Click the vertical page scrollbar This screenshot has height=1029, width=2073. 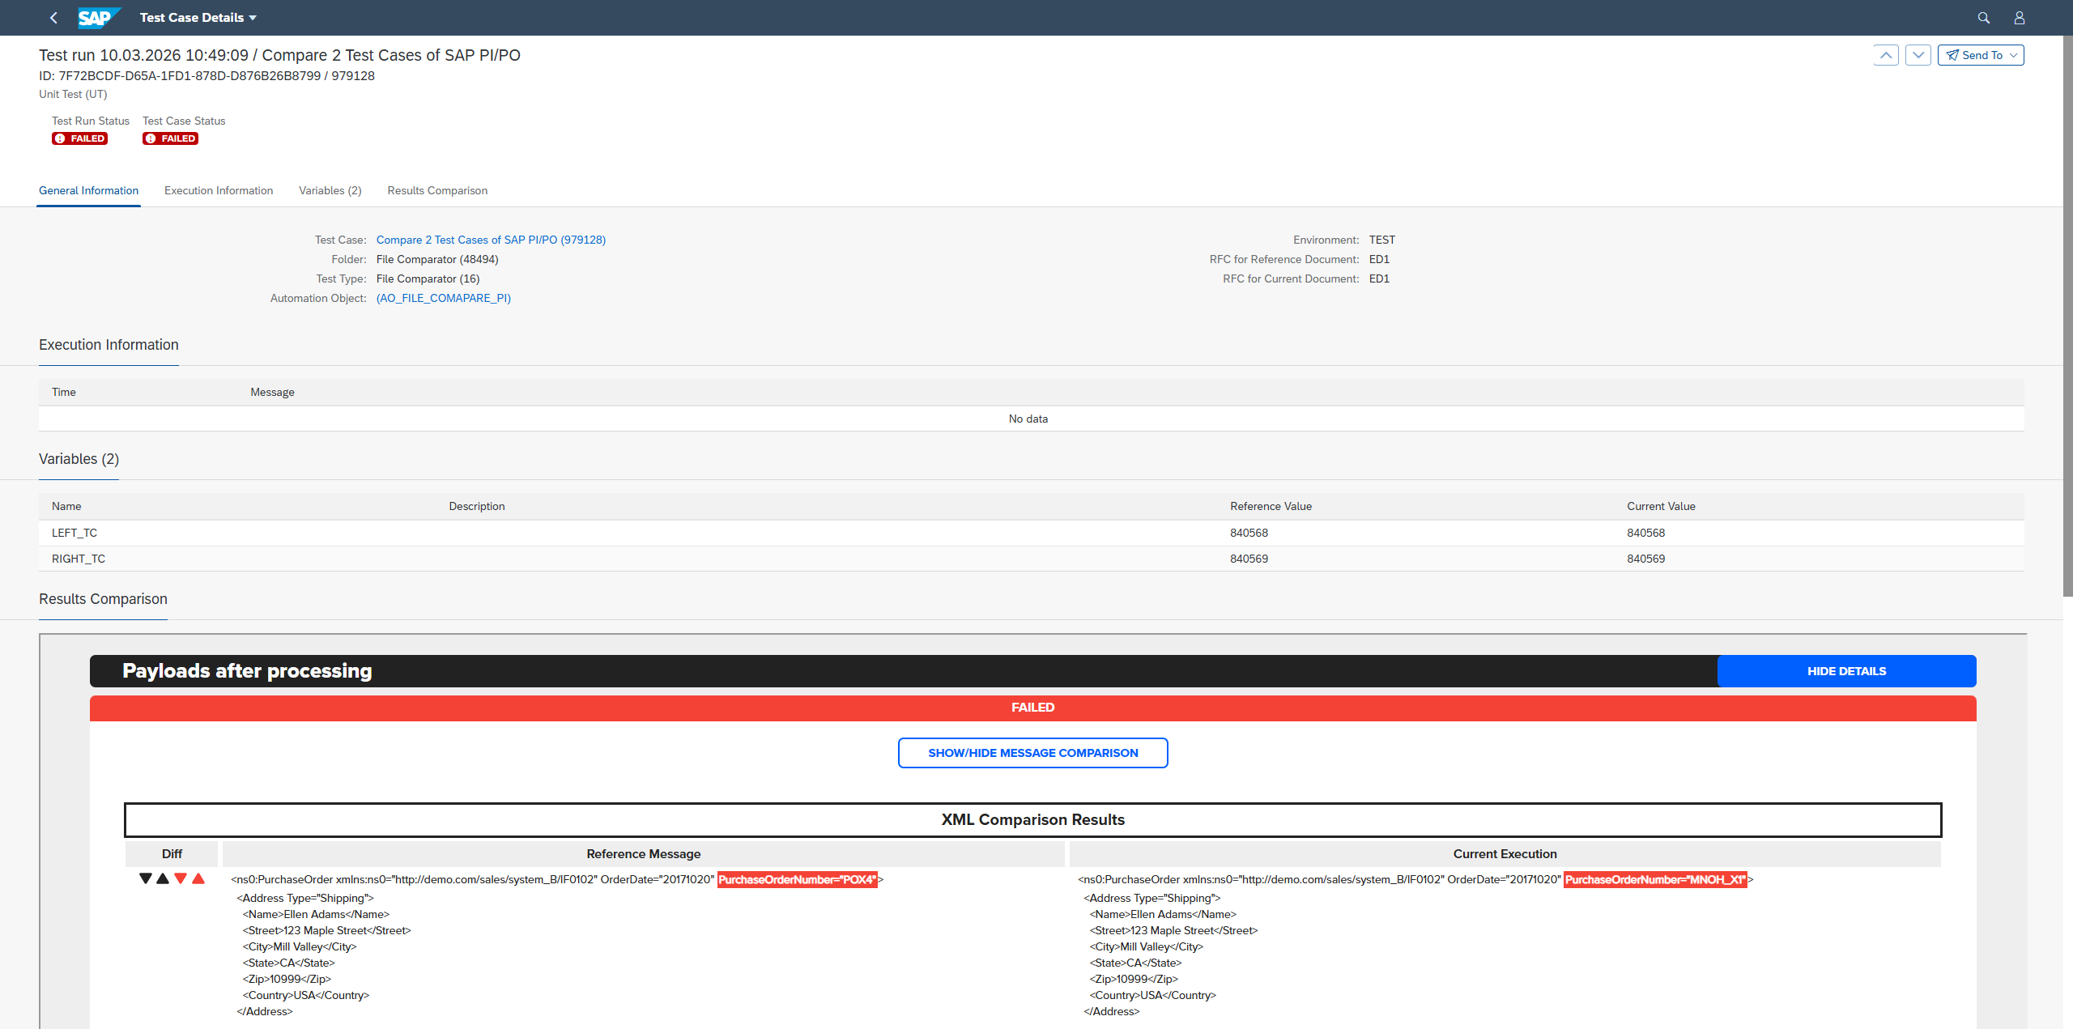coord(2067,316)
